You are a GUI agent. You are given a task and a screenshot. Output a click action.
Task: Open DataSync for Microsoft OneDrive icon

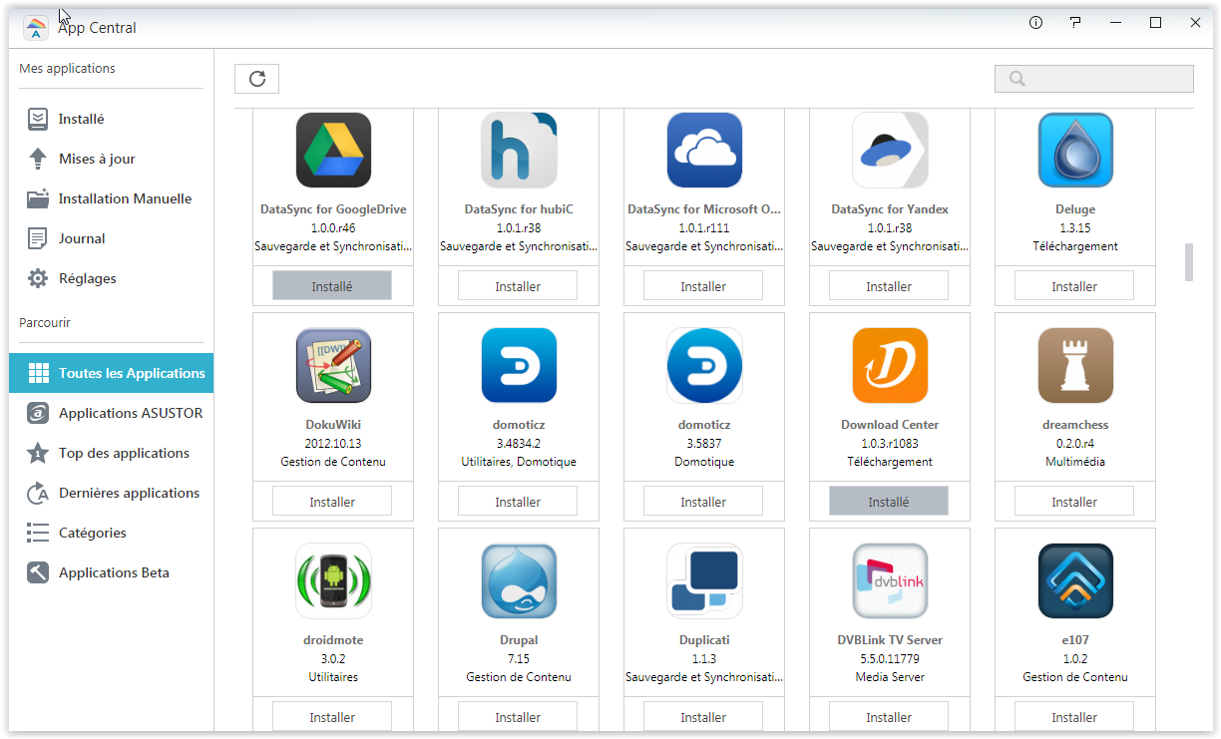click(704, 151)
